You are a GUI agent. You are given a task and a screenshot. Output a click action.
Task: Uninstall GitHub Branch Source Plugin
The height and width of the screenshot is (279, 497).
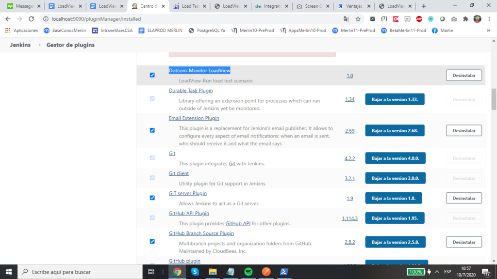click(464, 242)
